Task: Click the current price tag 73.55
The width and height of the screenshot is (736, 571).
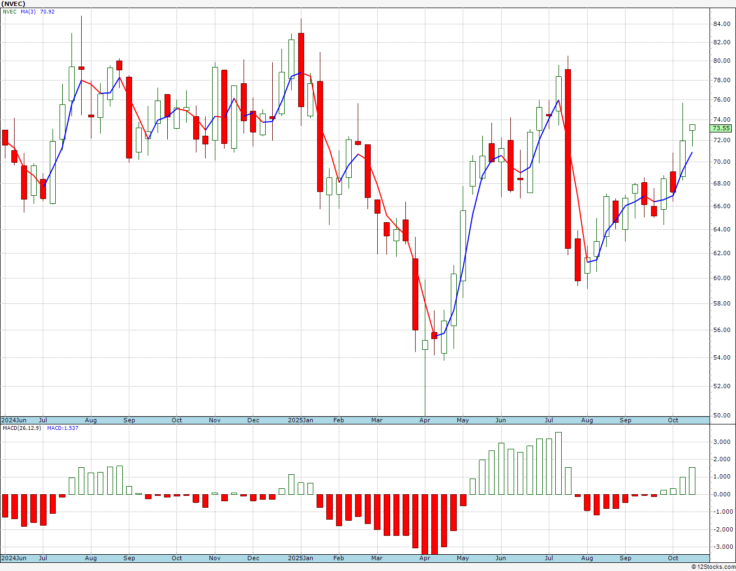Action: [721, 128]
